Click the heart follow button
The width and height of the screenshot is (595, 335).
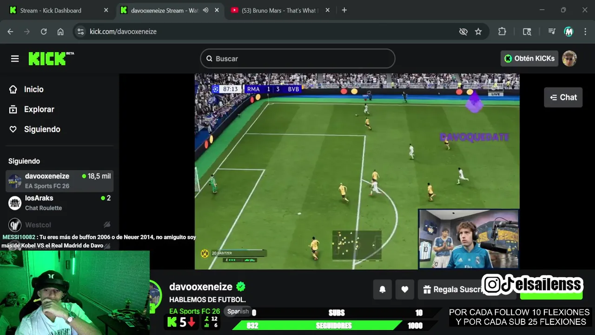pyautogui.click(x=405, y=289)
